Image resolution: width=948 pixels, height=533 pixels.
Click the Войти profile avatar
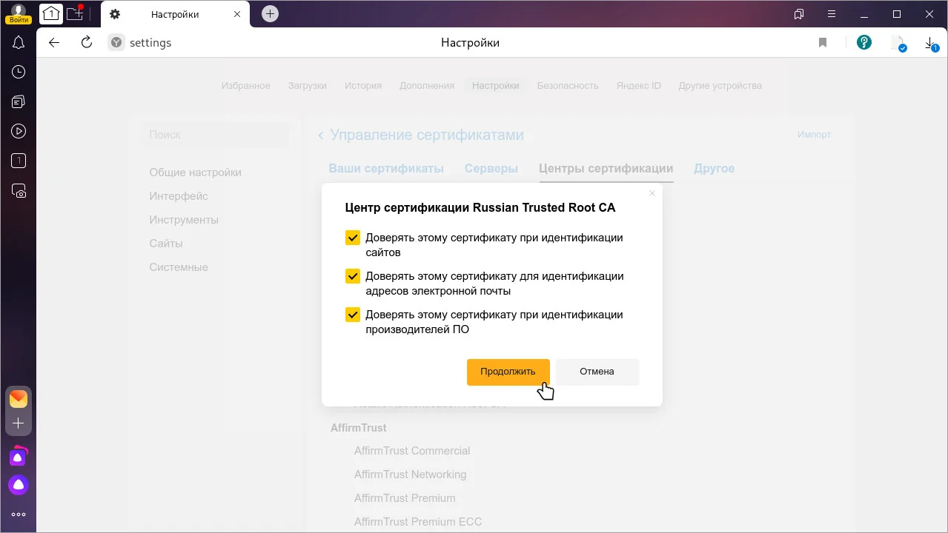(x=19, y=13)
